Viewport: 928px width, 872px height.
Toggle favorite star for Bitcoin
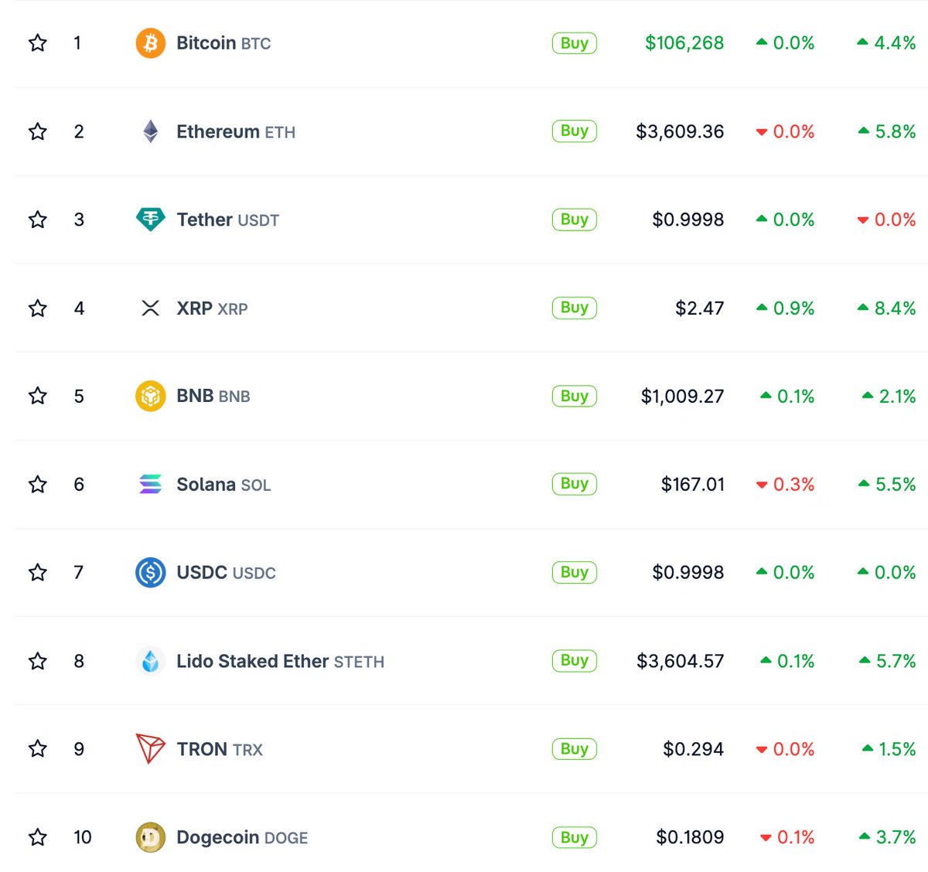38,43
